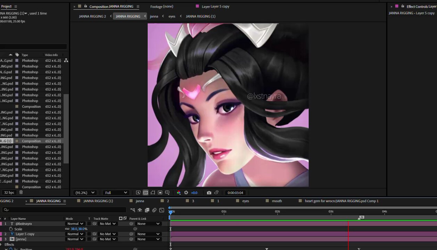Switch to the Footage (none) tab

tap(162, 6)
